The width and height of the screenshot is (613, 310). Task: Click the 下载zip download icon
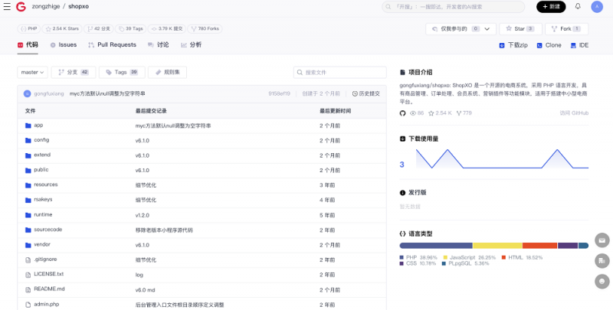click(502, 45)
